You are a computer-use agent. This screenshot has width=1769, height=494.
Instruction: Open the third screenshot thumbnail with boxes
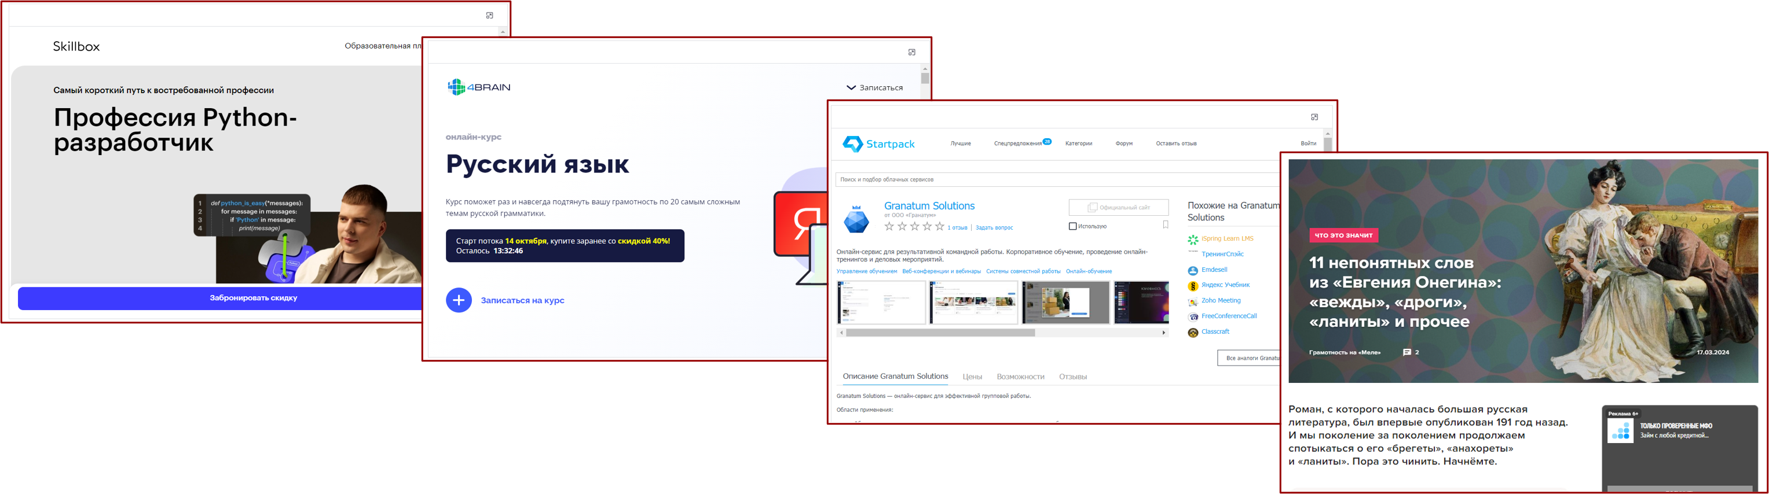(1066, 302)
